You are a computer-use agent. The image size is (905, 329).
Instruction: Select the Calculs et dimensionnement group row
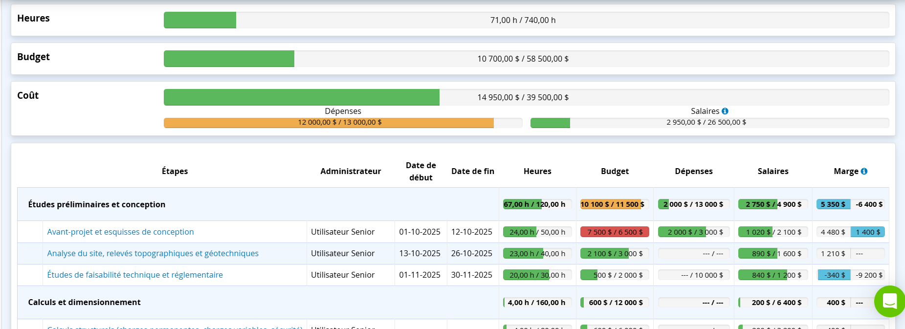click(84, 302)
